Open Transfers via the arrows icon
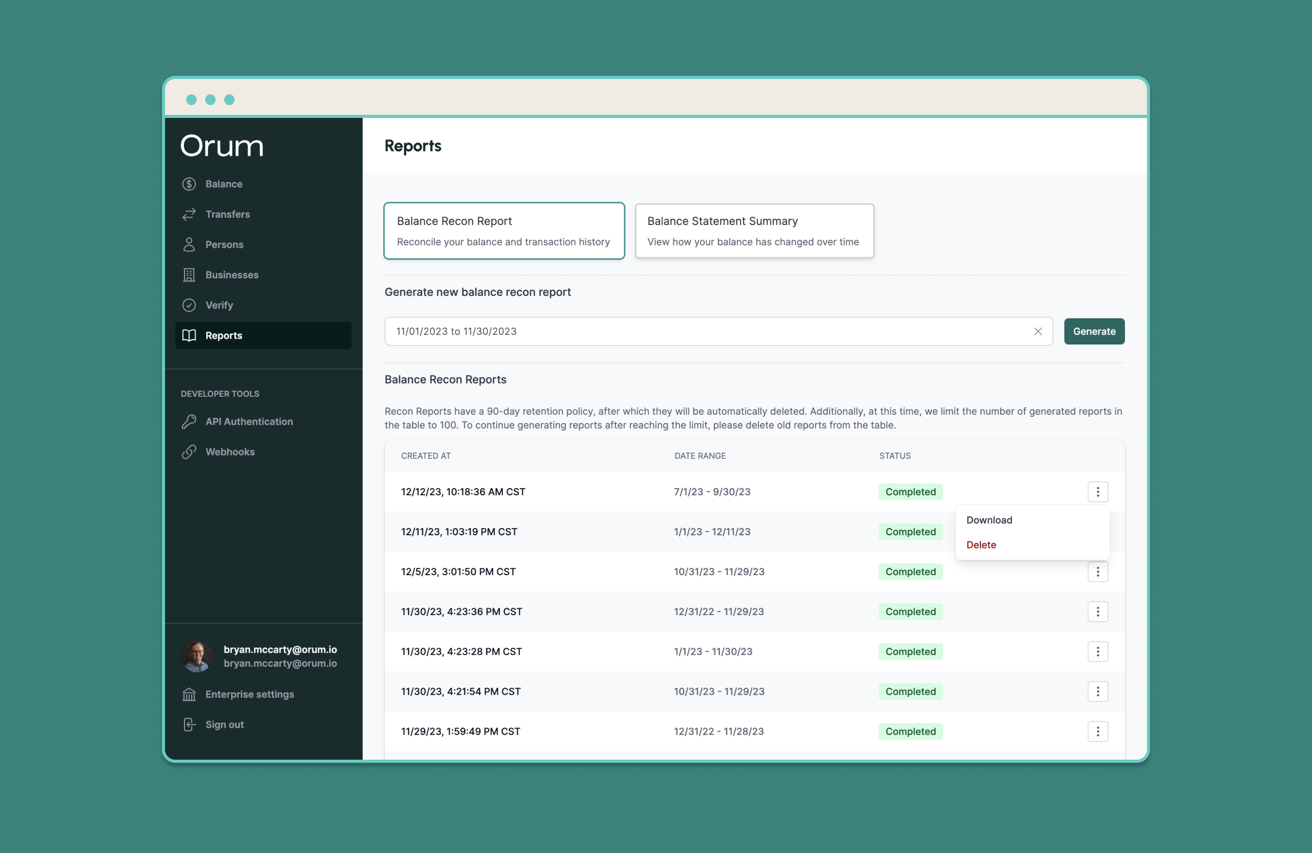Viewport: 1312px width, 853px height. [189, 214]
